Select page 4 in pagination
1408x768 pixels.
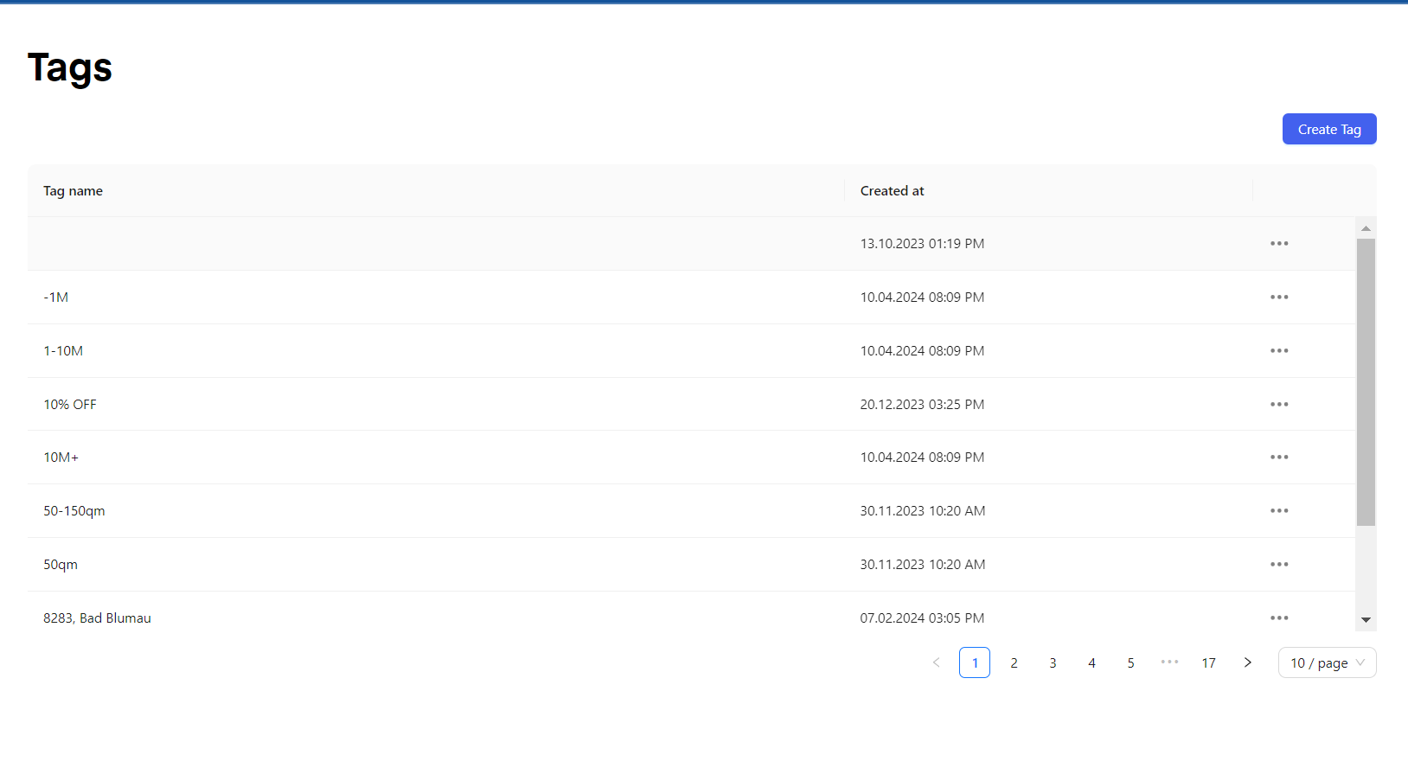point(1091,662)
